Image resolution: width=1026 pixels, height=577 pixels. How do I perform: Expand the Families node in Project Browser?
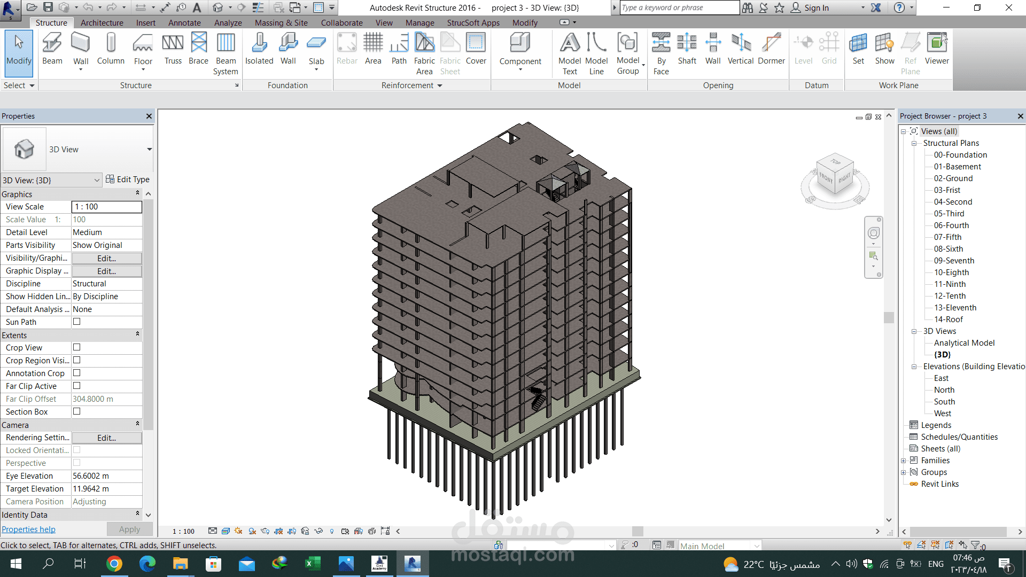tap(904, 461)
